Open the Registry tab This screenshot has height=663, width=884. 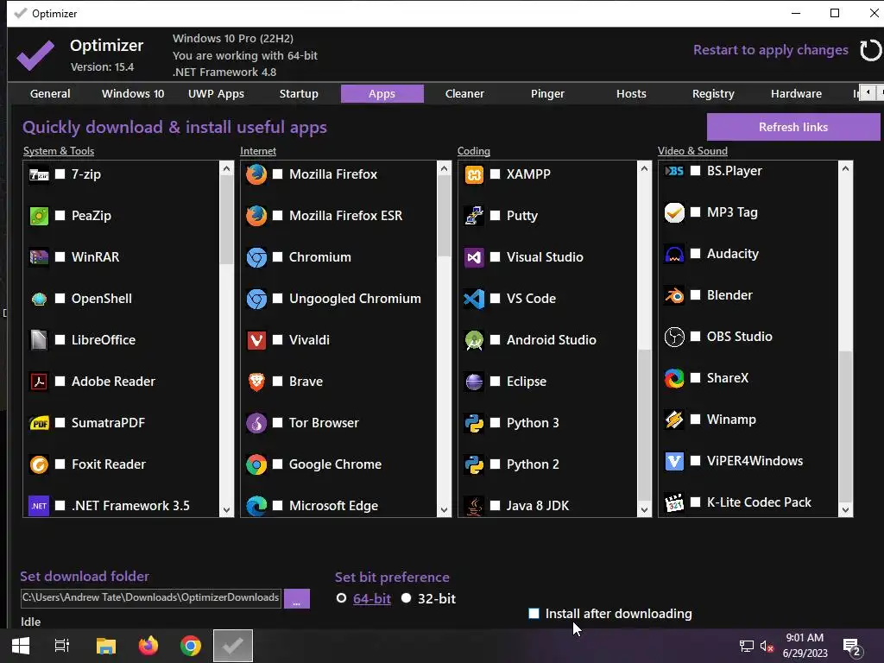click(x=713, y=93)
